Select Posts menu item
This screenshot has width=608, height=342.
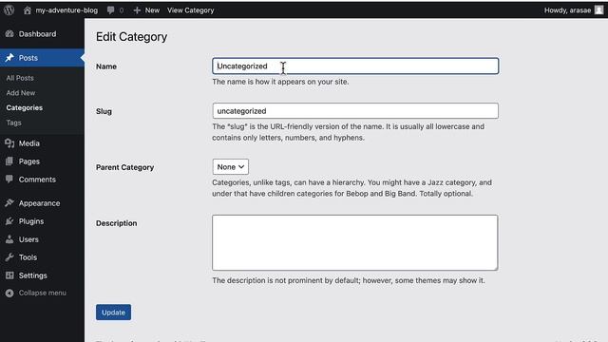[x=28, y=58]
